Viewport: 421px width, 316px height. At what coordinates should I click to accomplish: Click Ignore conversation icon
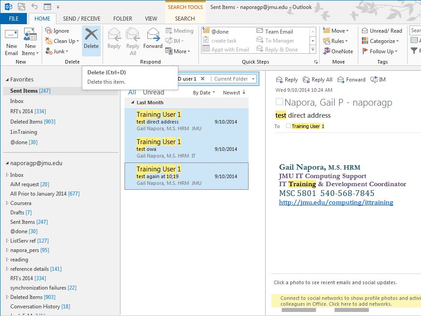[x=57, y=31]
